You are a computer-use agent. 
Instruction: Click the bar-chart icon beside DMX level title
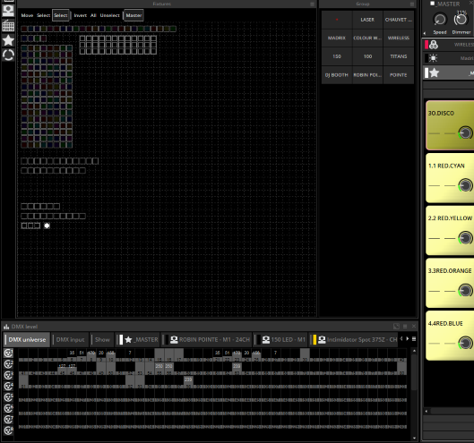pyautogui.click(x=6, y=327)
